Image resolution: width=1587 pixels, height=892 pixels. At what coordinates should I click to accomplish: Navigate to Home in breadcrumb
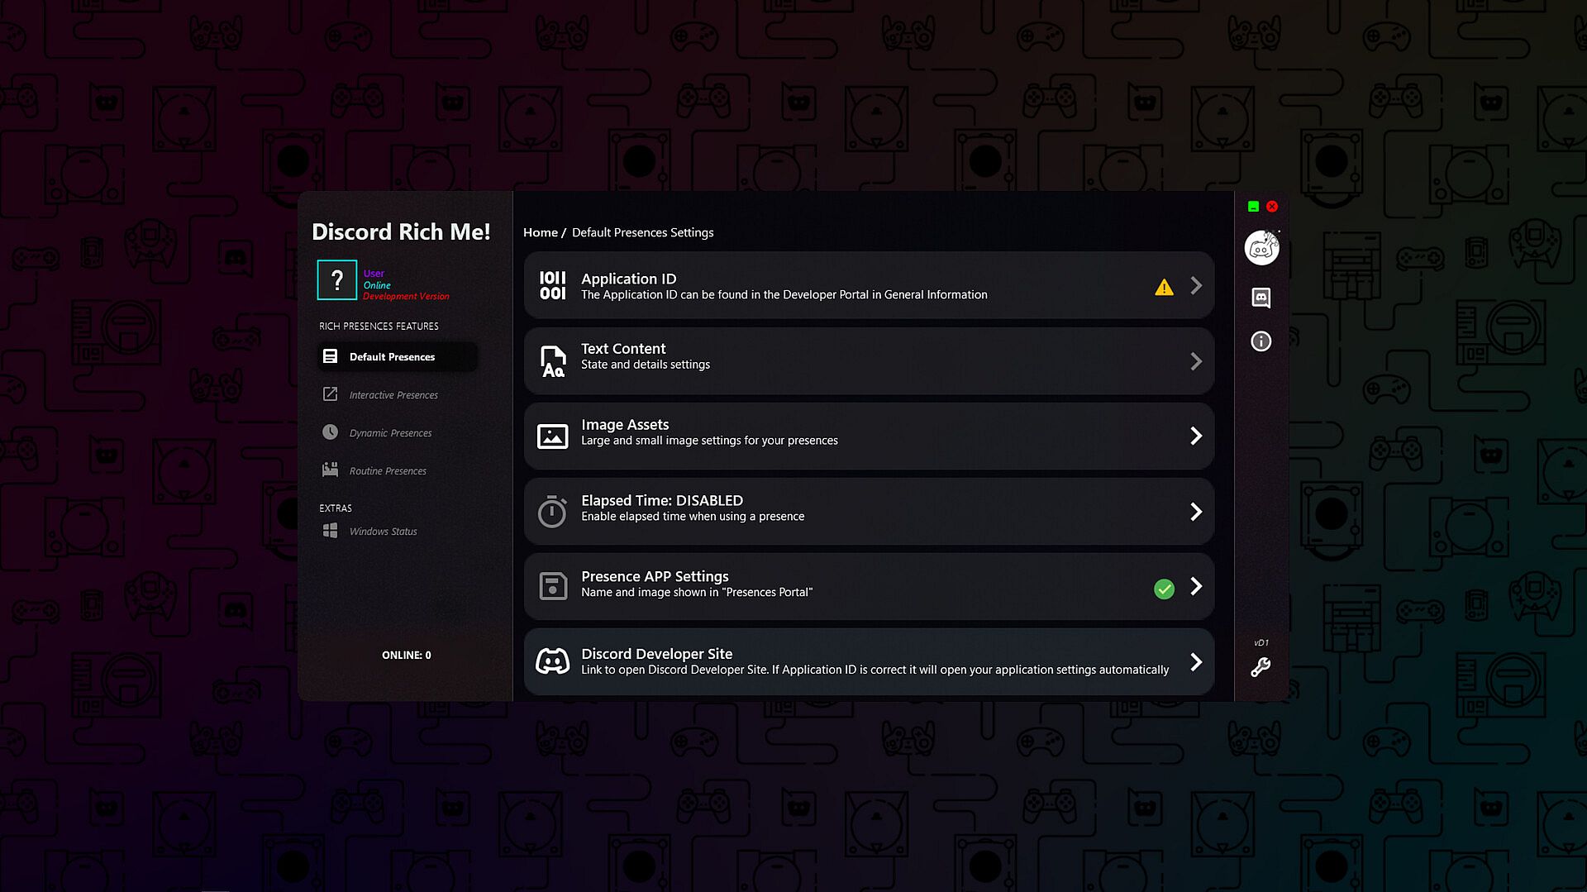[x=541, y=232]
